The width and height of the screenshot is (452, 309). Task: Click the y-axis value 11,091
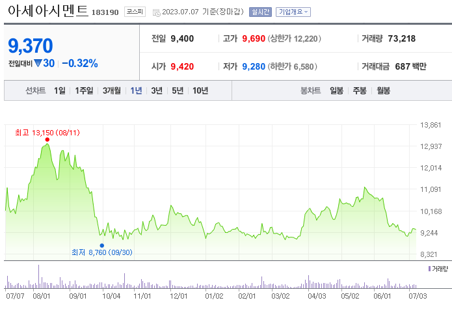(431, 189)
